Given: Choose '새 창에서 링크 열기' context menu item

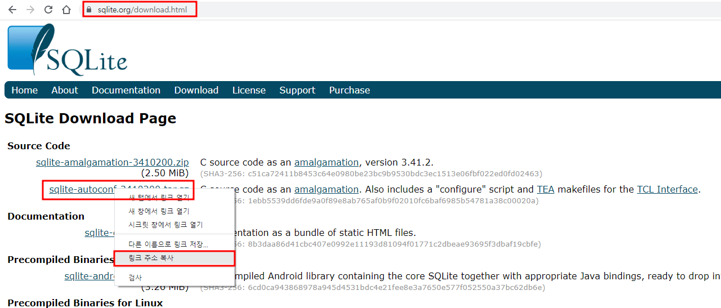Looking at the screenshot, I should coord(174,211).
